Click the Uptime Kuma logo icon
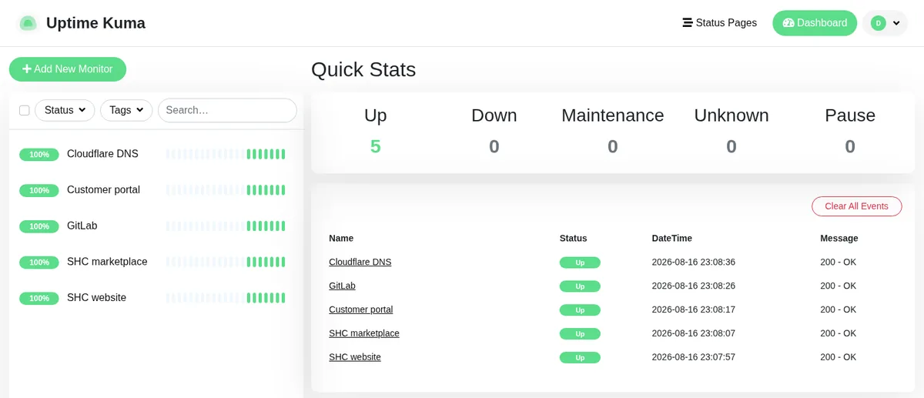Image resolution: width=924 pixels, height=398 pixels. (x=28, y=23)
